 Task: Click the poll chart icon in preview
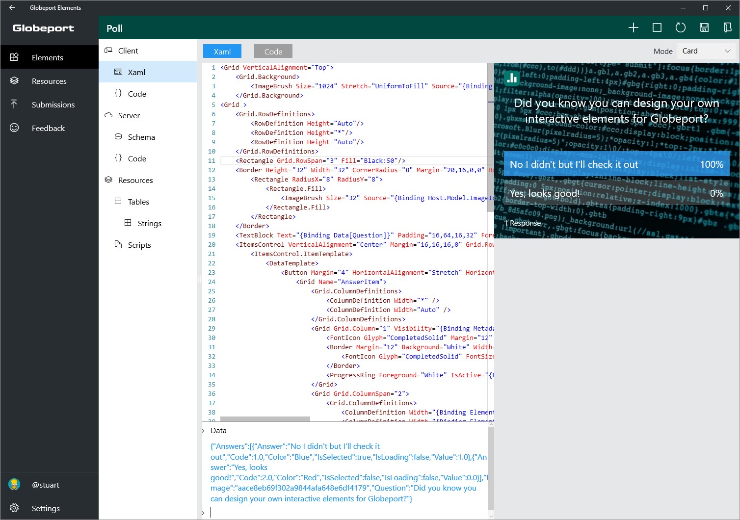512,78
